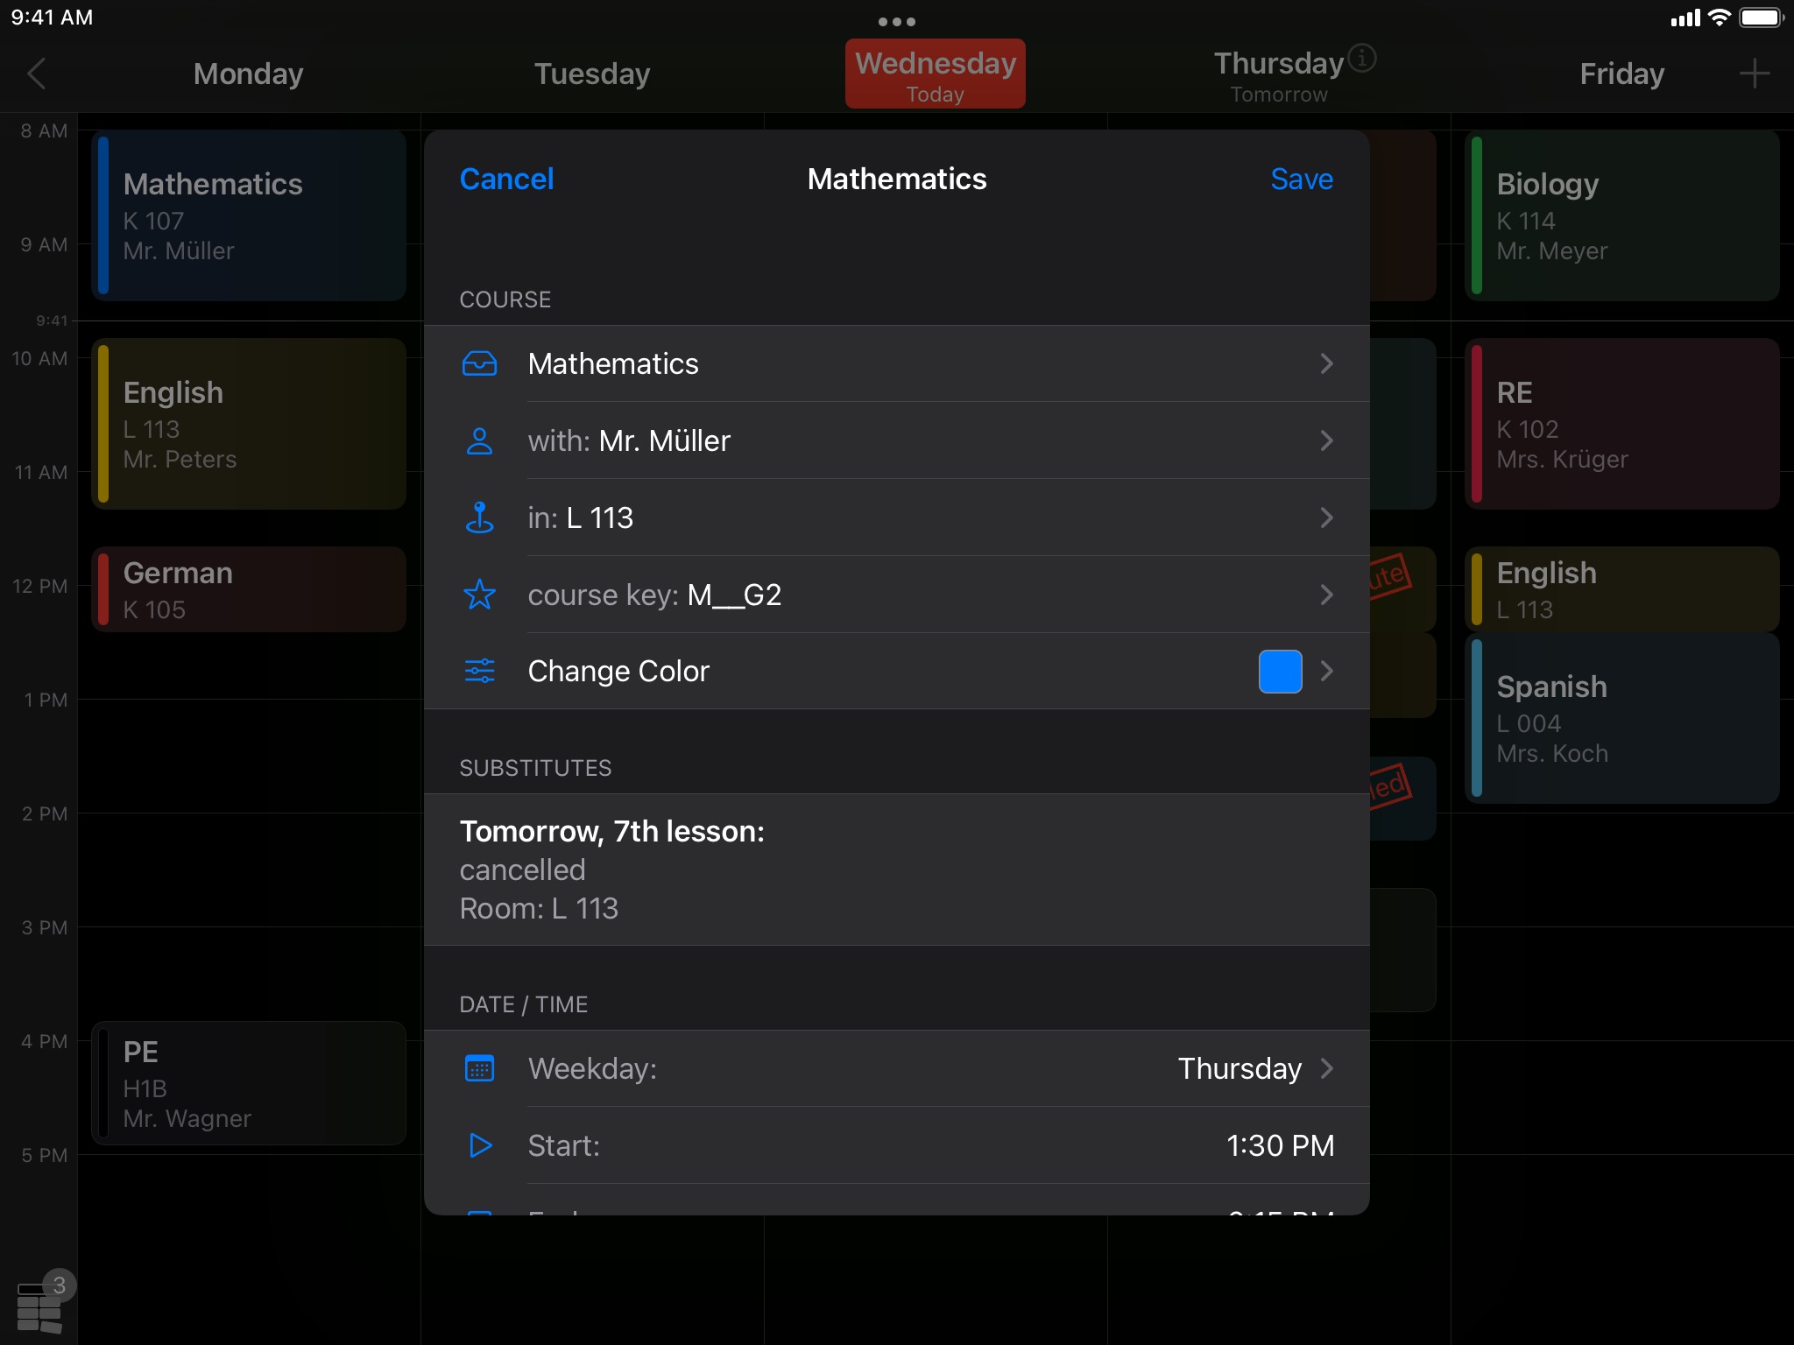Tap the blue color swatch to change course color
The height and width of the screenshot is (1345, 1794).
[1280, 671]
